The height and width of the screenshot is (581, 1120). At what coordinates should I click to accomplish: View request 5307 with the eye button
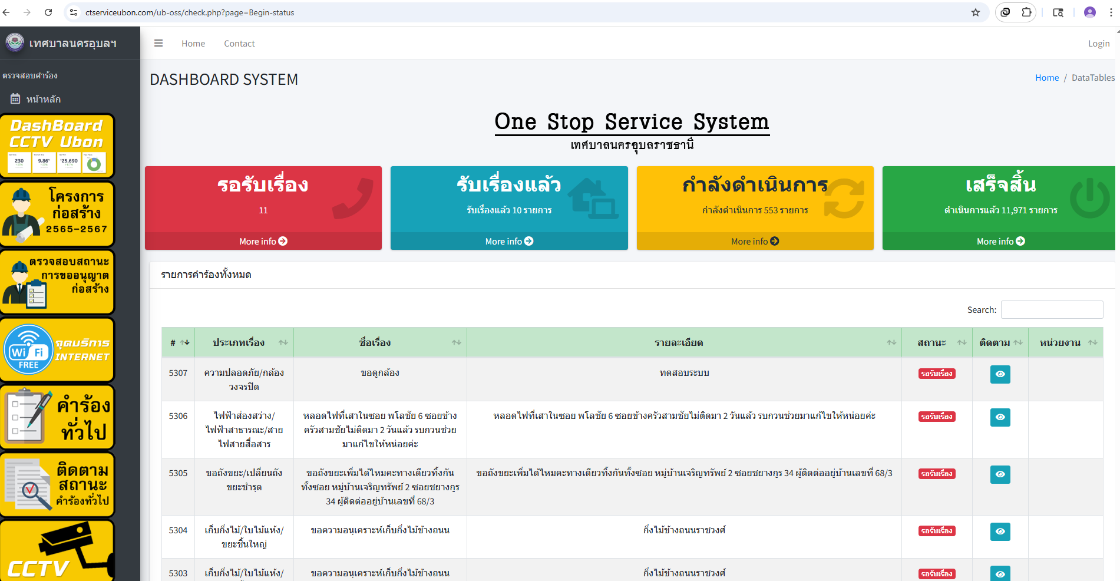(x=1000, y=374)
